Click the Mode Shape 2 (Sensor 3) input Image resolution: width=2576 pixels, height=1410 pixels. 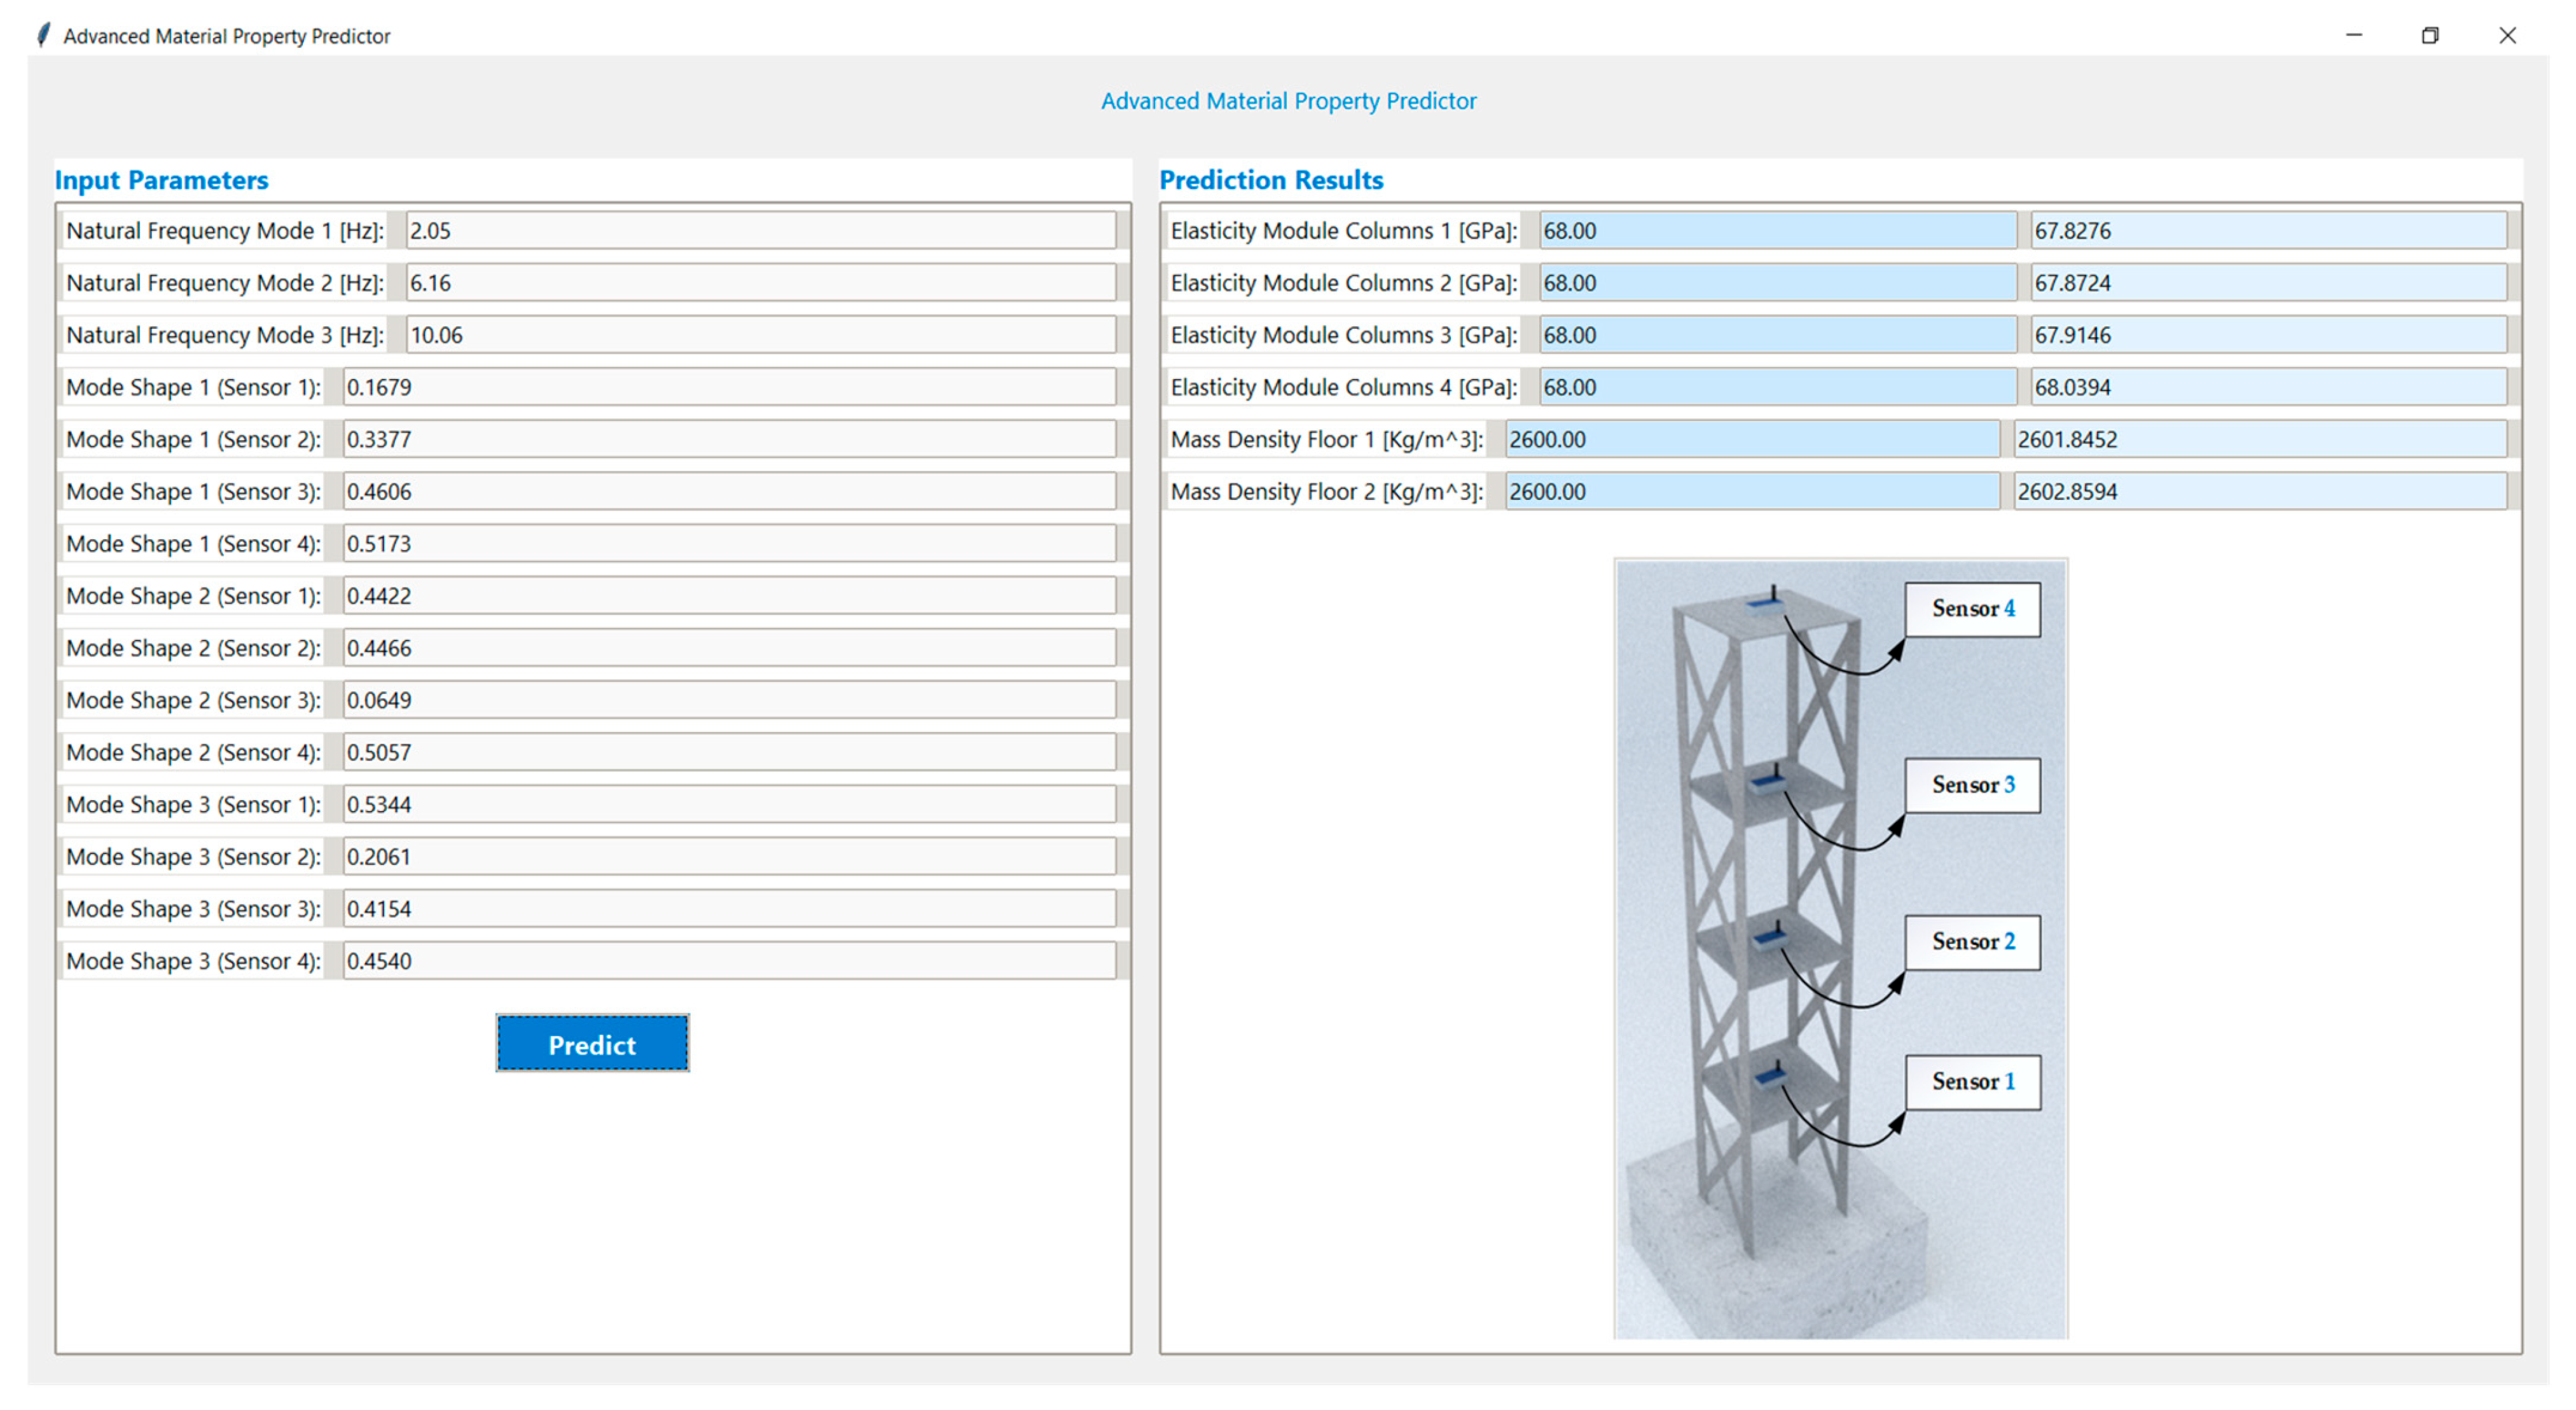[728, 700]
